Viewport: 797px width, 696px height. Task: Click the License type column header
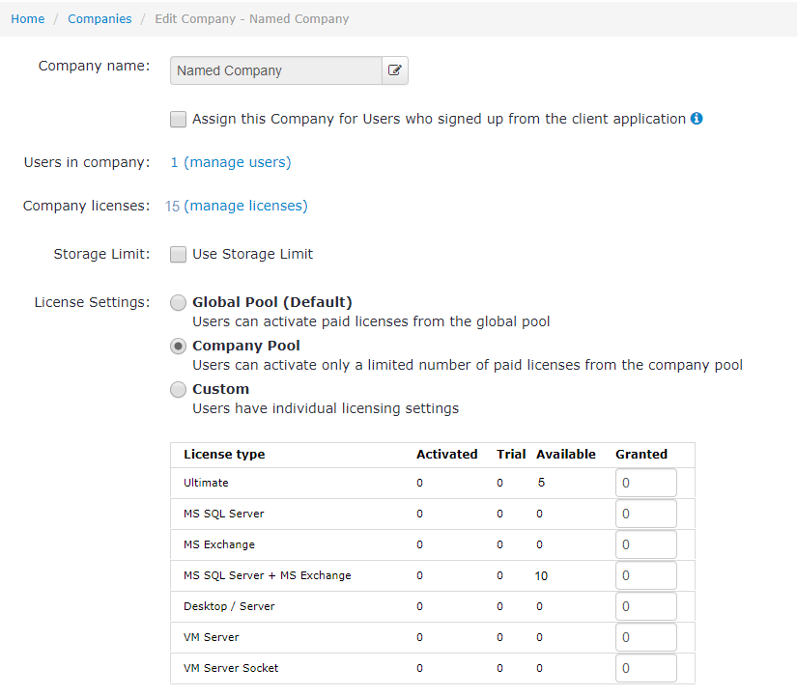[x=224, y=454]
